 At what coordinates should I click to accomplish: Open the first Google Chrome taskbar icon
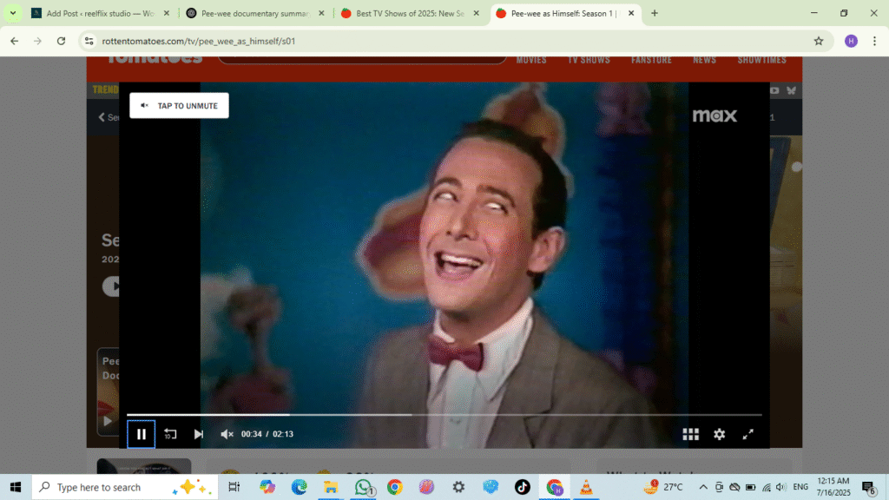tap(395, 487)
